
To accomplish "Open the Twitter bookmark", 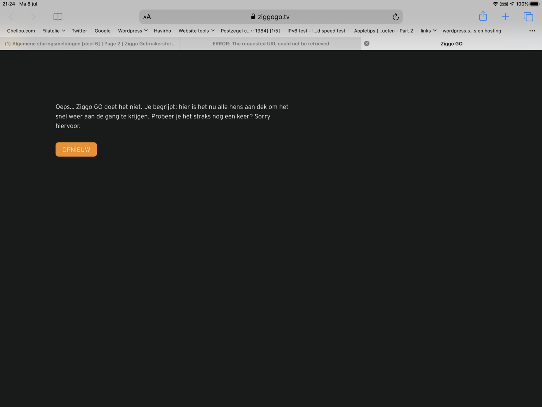I will [x=79, y=31].
